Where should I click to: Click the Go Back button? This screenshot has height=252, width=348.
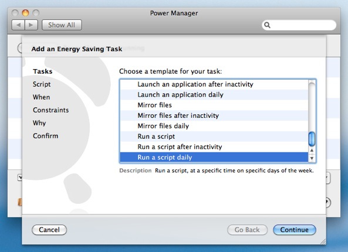coord(247,230)
